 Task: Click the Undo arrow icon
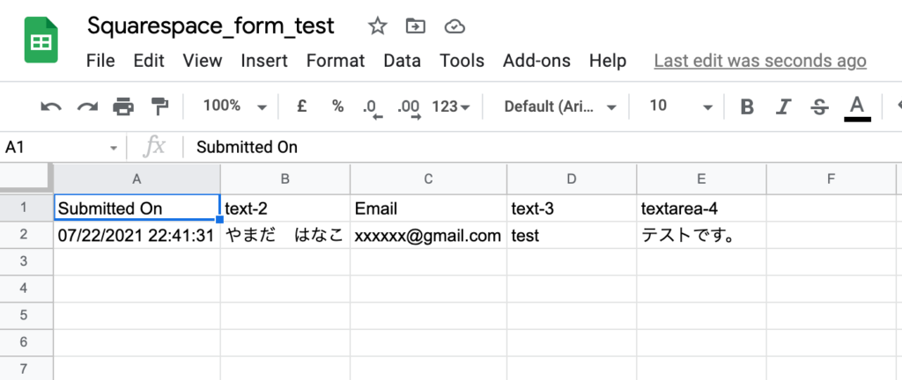pos(50,106)
